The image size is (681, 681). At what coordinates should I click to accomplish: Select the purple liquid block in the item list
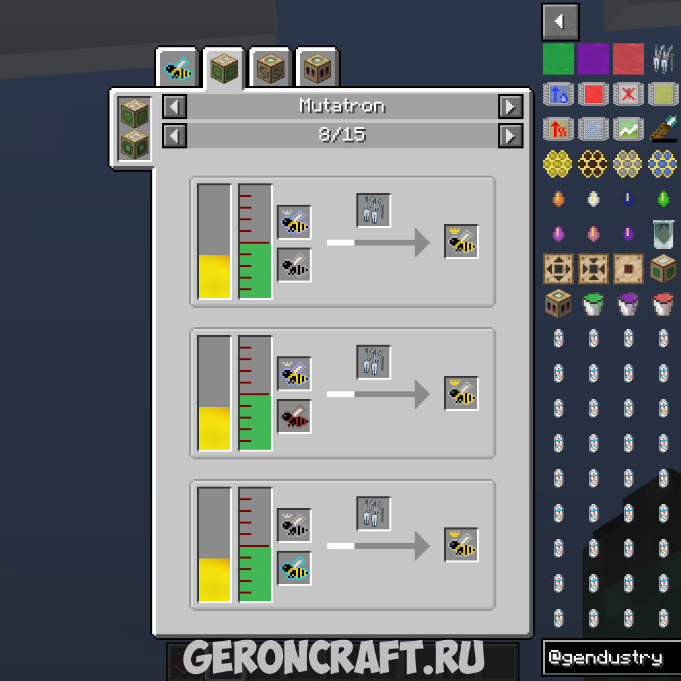click(x=594, y=58)
